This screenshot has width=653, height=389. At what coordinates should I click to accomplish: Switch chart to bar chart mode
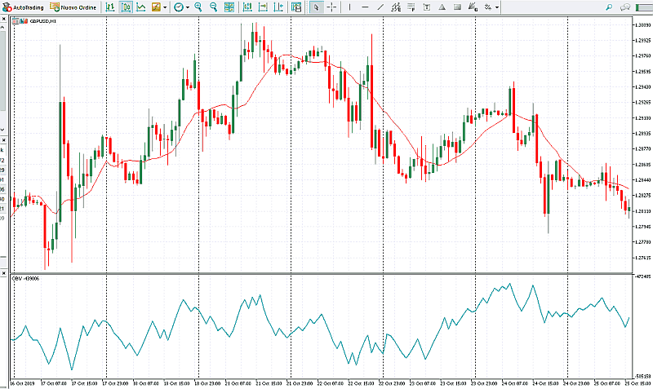click(x=110, y=7)
